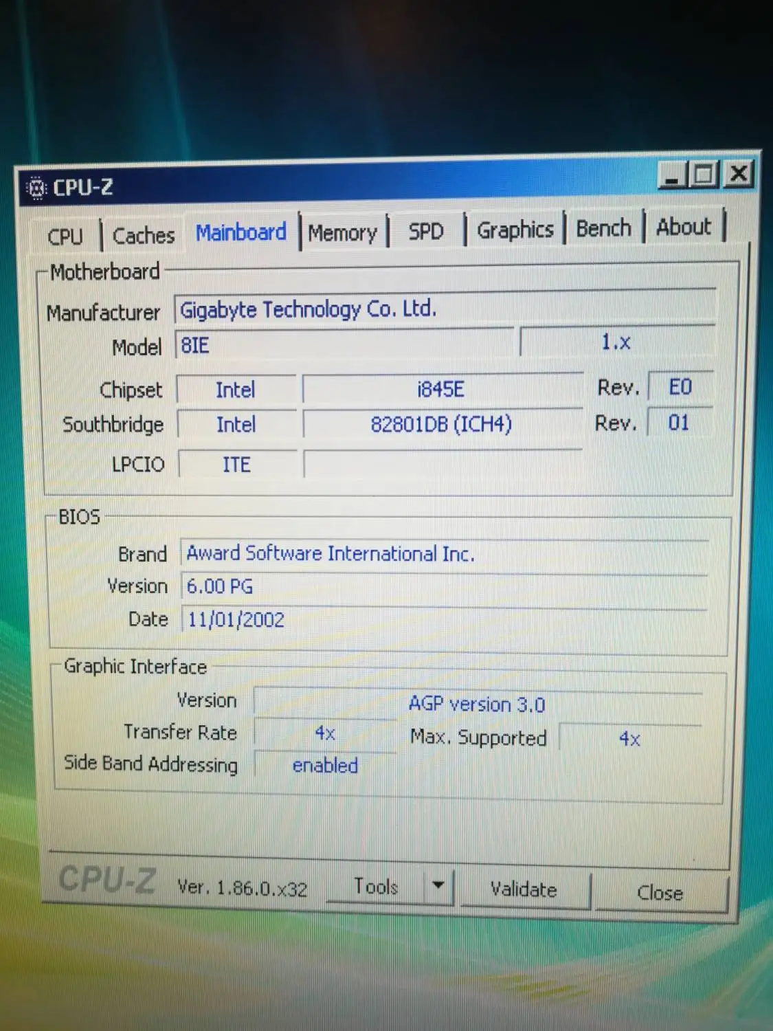773x1031 pixels.
Task: Select the Mainboard tab
Action: (x=241, y=232)
